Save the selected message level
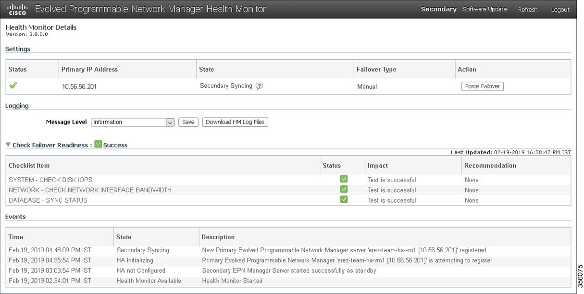The height and width of the screenshot is (294, 584). click(188, 122)
